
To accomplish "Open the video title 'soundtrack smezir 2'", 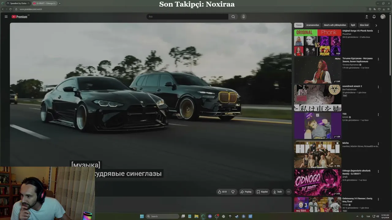I will (352, 86).
